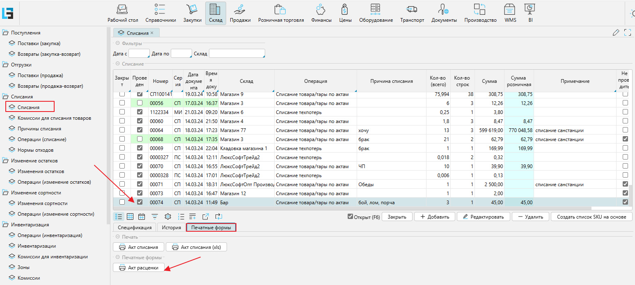This screenshot has height=285, width=635.
Task: Open the BI analytics module
Action: (x=530, y=13)
